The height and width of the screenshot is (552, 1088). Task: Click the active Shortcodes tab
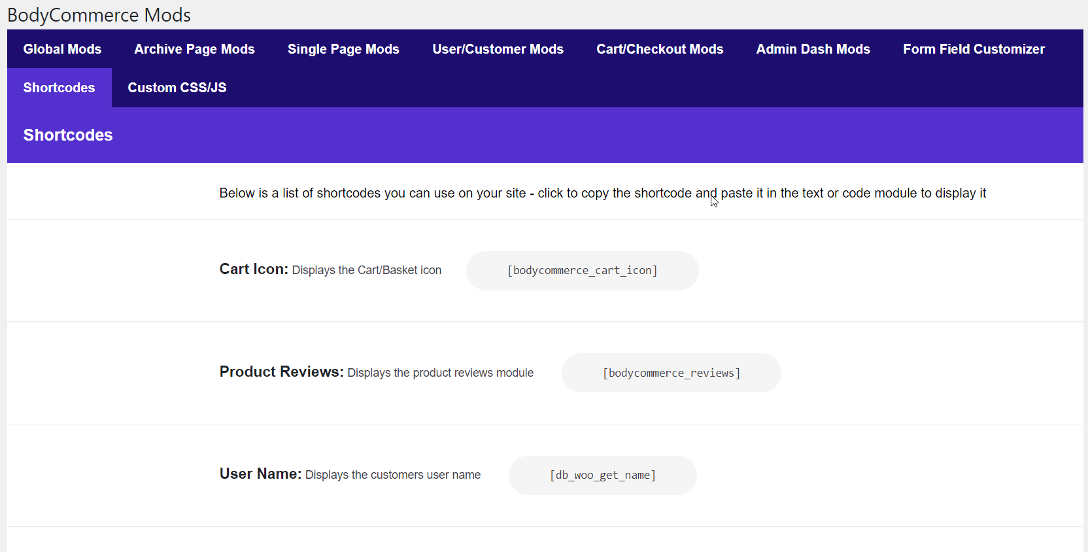pyautogui.click(x=59, y=88)
